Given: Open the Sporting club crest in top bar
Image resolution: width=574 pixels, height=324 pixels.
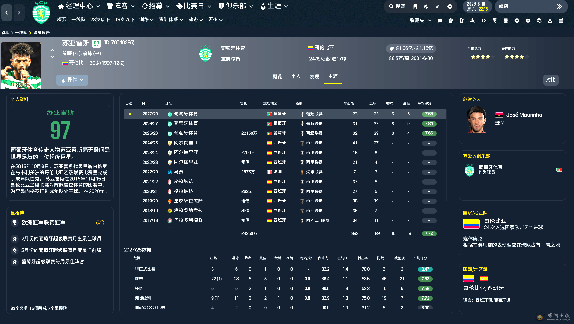Looking at the screenshot, I should point(41,12).
